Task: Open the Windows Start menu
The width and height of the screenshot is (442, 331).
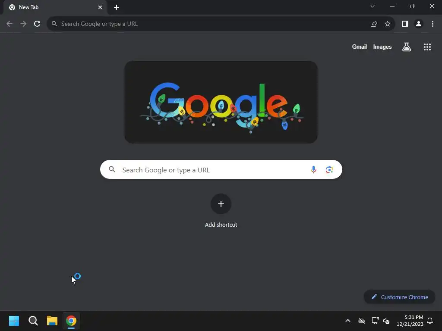Action: [x=14, y=321]
